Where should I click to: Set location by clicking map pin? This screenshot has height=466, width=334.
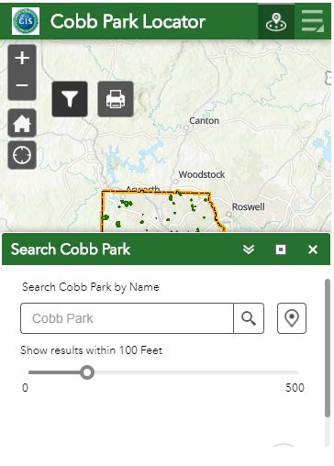point(292,318)
